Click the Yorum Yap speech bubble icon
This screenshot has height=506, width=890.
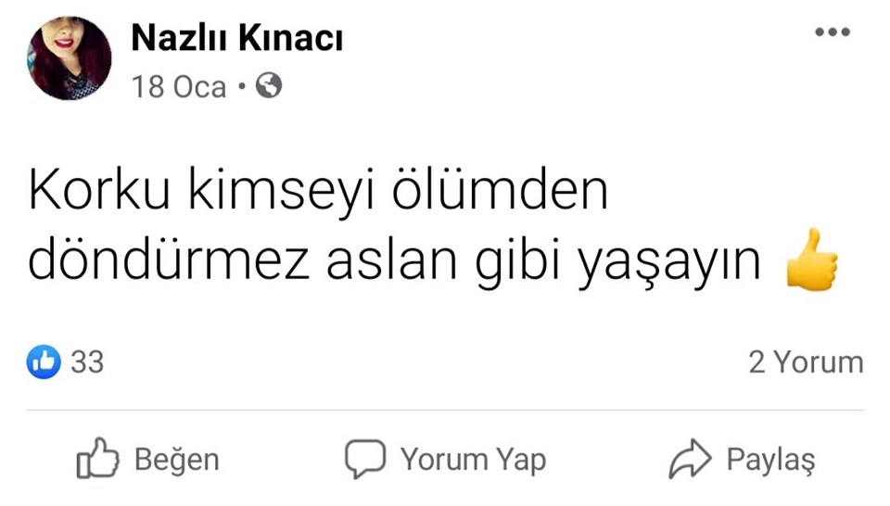click(365, 459)
